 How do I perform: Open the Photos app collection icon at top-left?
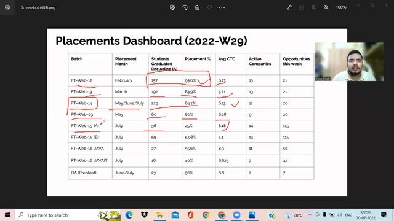tap(7, 7)
